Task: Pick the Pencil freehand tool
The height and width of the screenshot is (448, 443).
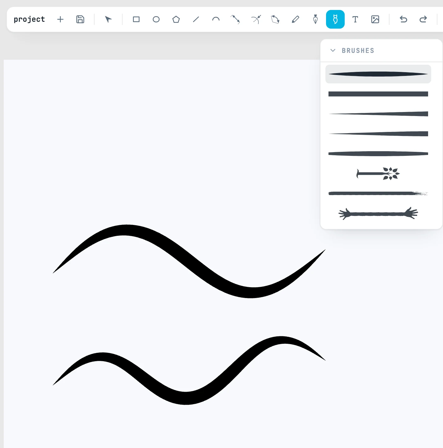Action: [296, 19]
